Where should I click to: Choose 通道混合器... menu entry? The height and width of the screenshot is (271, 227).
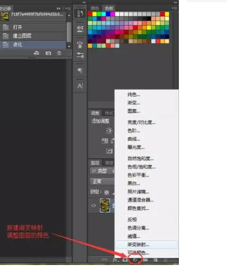(146, 200)
